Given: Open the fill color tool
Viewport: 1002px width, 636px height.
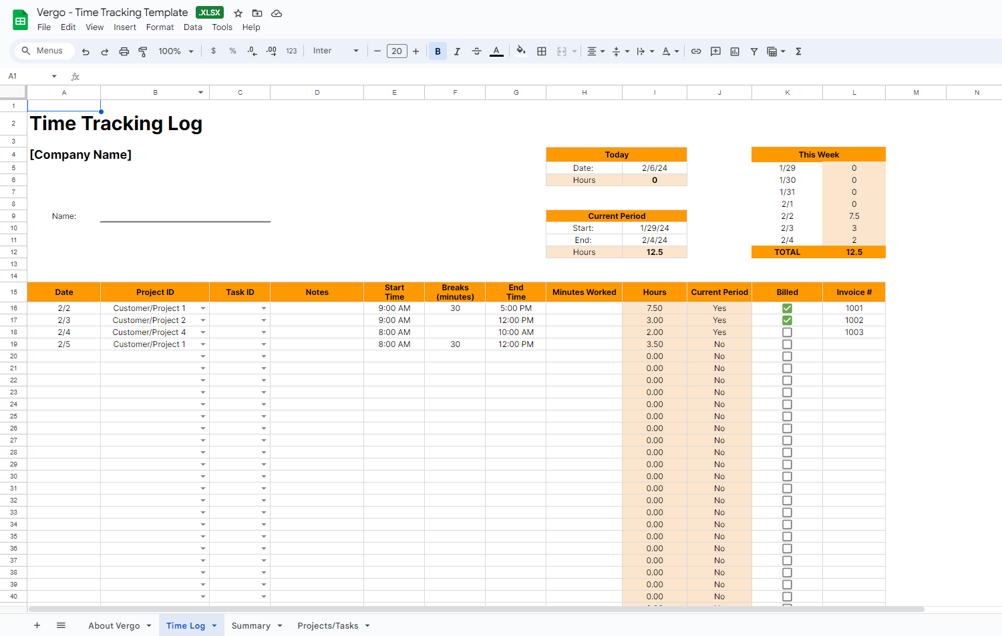Looking at the screenshot, I should pyautogui.click(x=521, y=51).
